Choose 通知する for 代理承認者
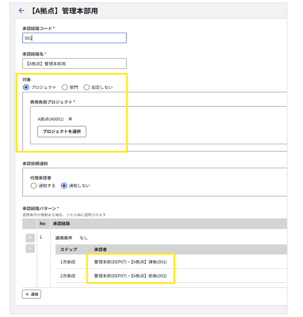Screen dimensions: 303x317 [34, 185]
